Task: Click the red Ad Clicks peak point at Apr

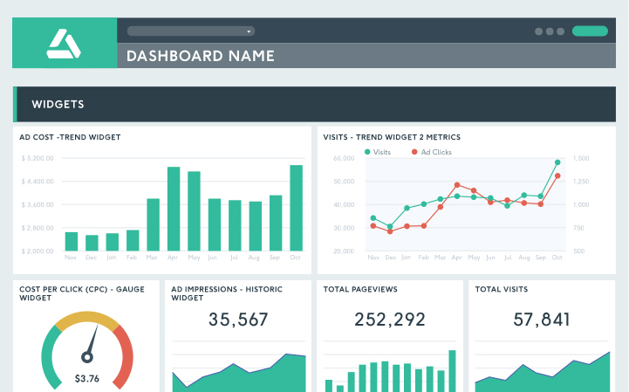Action: click(457, 185)
